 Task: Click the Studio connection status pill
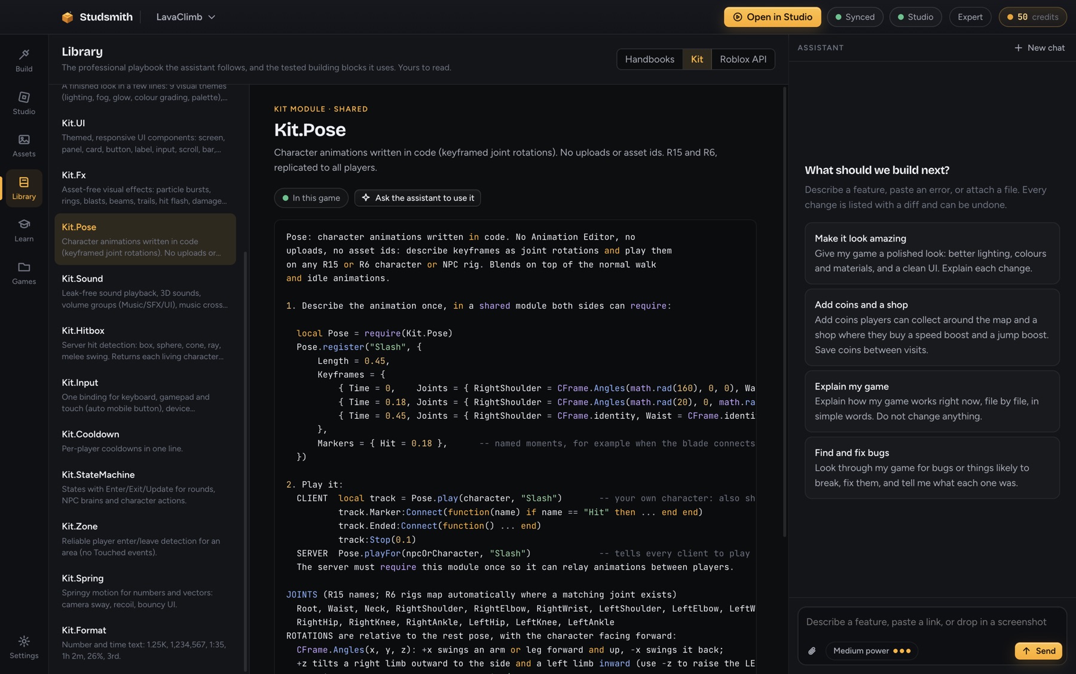pyautogui.click(x=915, y=17)
